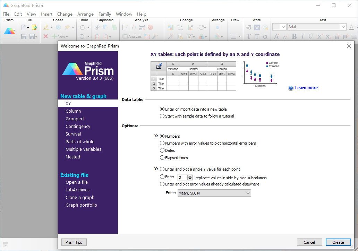Open the Draw rectangle shape dropdown arrow

[x=239, y=36]
